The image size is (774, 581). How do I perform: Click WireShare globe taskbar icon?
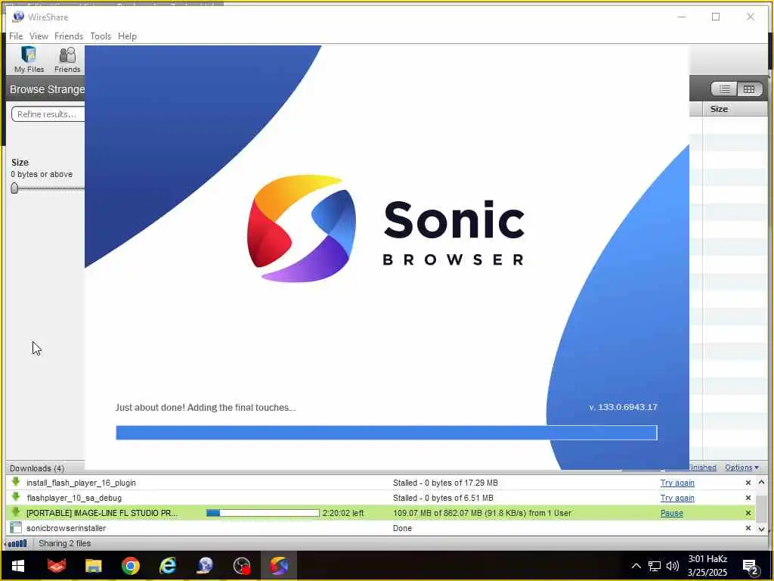tap(205, 566)
